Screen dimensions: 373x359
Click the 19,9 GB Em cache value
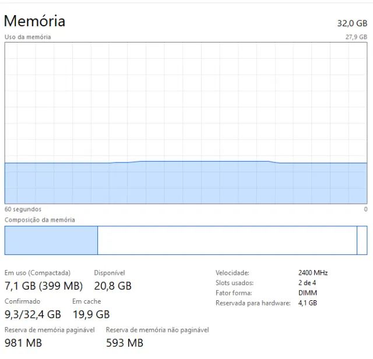tap(91, 315)
